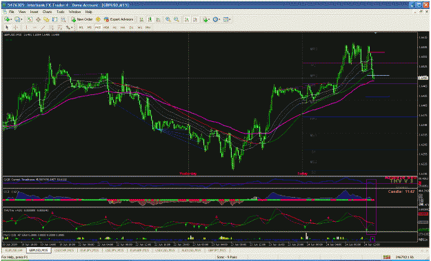
Task: Click the chart price scale axis
Action: click(423, 103)
